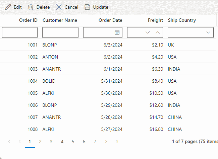The height and width of the screenshot is (159, 218).
Task: Click the Delete trash can icon
Action: 31,7
